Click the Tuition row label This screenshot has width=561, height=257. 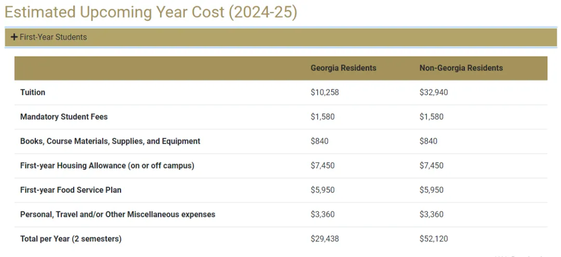coord(33,92)
